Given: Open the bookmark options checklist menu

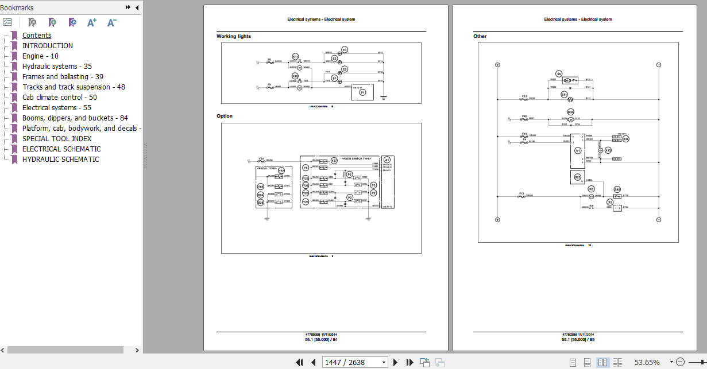Looking at the screenshot, I should [7, 22].
